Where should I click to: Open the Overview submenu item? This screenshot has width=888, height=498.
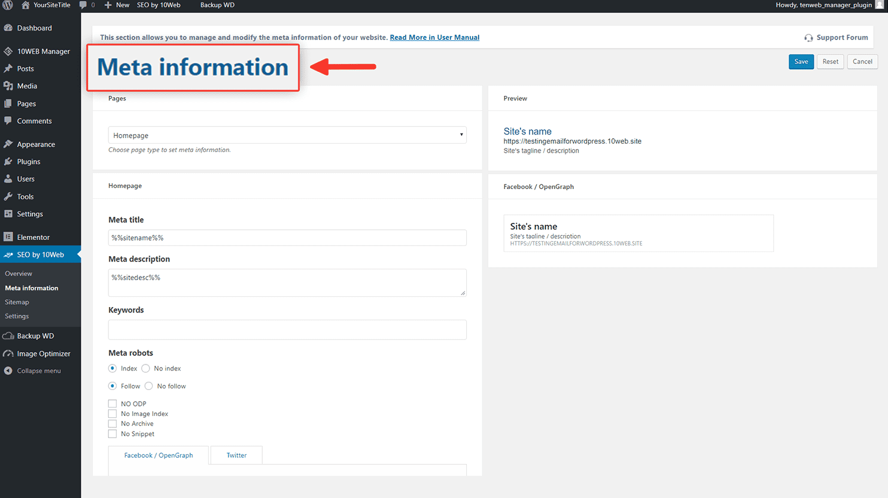19,274
